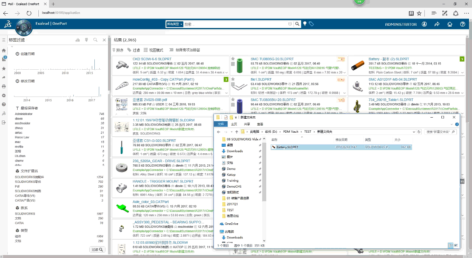Open HoleConfig_#33 - Copy.CATPart result link
The image size is (472, 258).
tap(163, 79)
